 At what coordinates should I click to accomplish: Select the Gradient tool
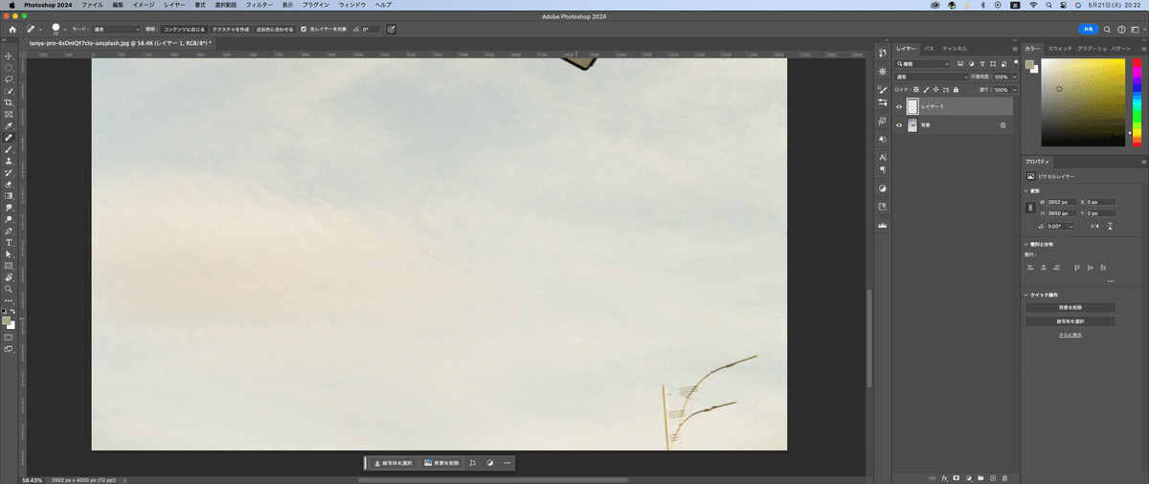(9, 195)
